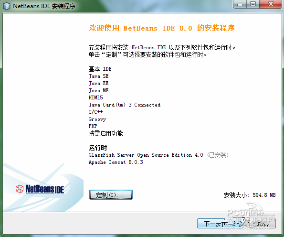Click the 定制(C)... customize button
The image size is (284, 237).
point(111,195)
